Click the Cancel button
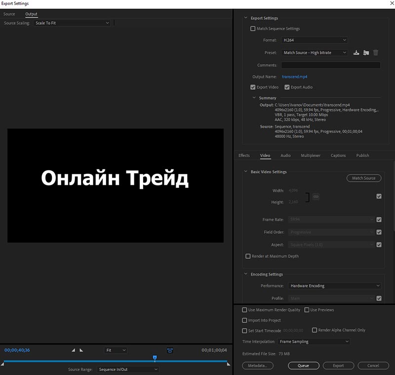The height and width of the screenshot is (375, 395). tap(373, 366)
